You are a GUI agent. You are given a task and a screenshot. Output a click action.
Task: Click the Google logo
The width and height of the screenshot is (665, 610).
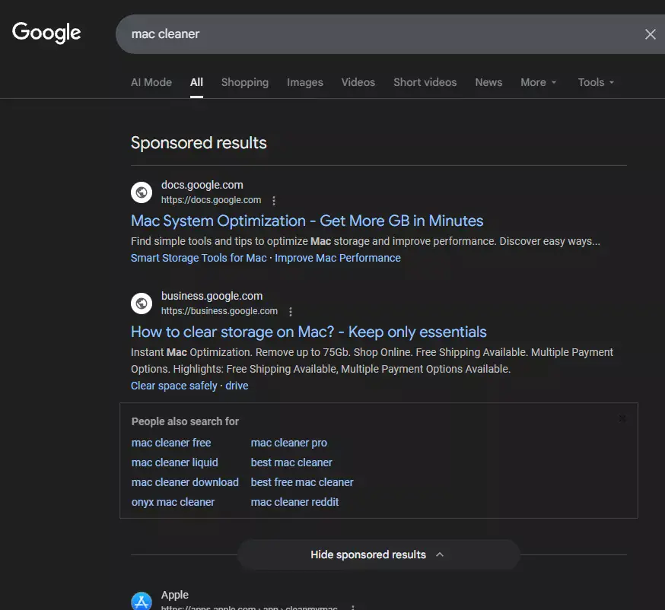click(46, 33)
